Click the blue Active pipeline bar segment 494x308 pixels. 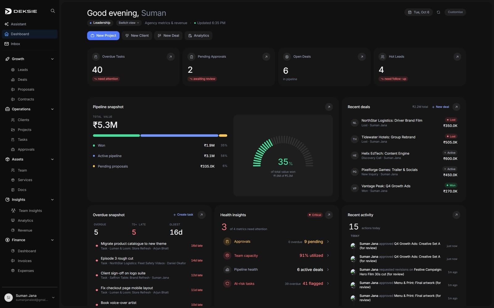click(x=179, y=136)
